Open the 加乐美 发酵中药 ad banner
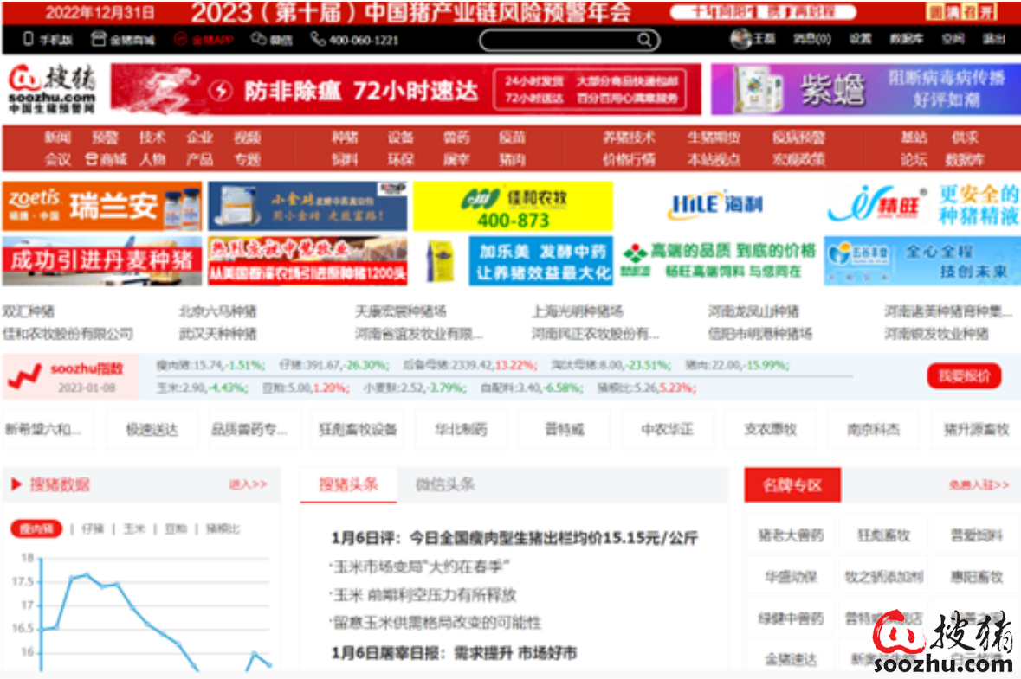 coord(514,261)
